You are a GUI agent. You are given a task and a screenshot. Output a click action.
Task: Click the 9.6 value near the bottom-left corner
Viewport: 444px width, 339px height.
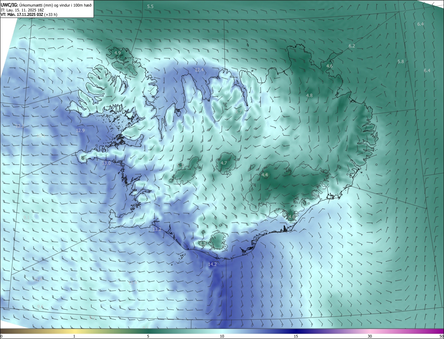click(x=40, y=306)
